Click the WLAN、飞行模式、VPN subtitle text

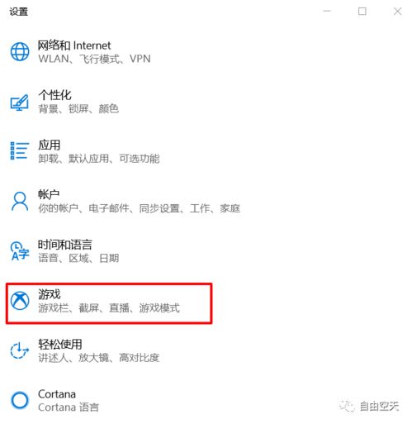tap(94, 59)
